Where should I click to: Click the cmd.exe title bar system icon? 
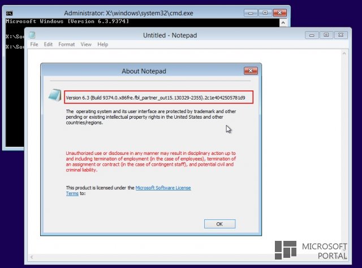point(10,13)
